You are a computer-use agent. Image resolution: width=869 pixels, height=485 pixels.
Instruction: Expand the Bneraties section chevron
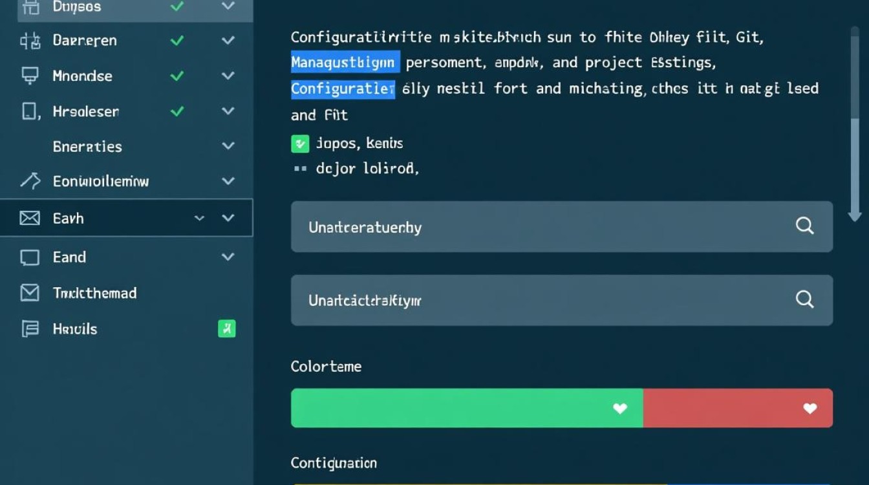tap(228, 146)
